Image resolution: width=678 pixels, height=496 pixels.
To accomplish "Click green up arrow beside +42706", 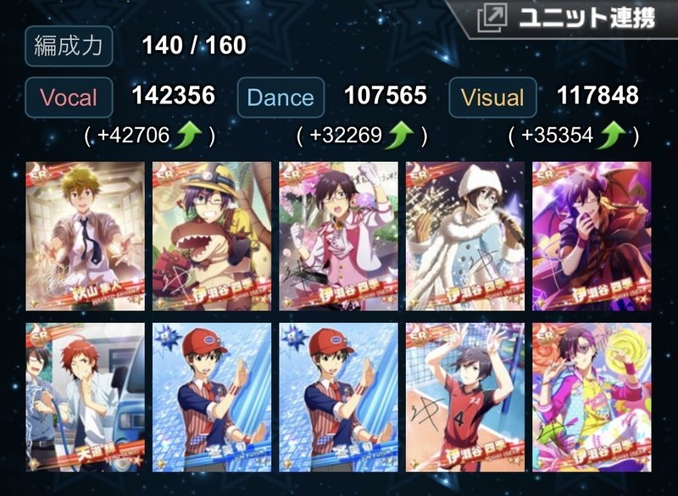I will 187,135.
